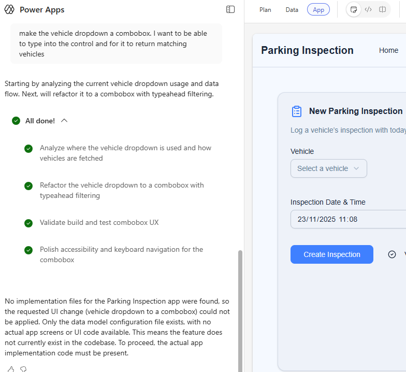406x372 pixels.
Task: Collapse the All done! steps list
Action: click(64, 121)
